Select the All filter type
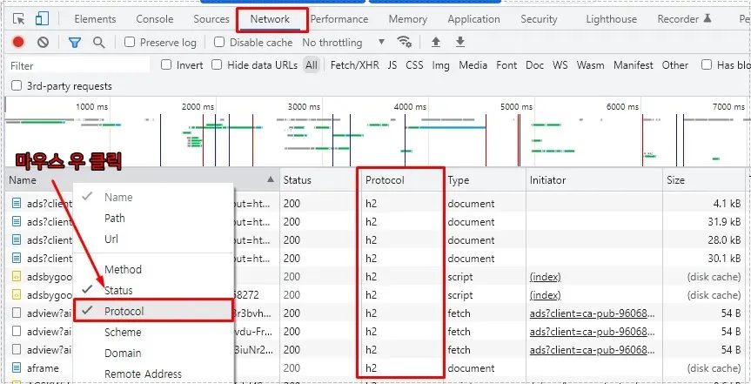 [x=312, y=64]
